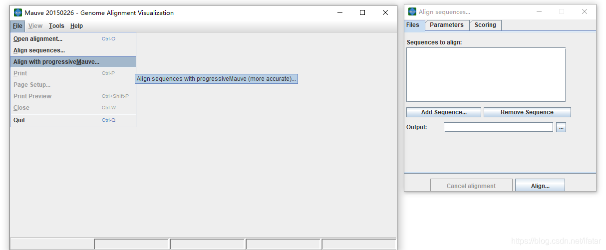606x250 pixels.
Task: Click the Output path text field
Action: point(498,127)
